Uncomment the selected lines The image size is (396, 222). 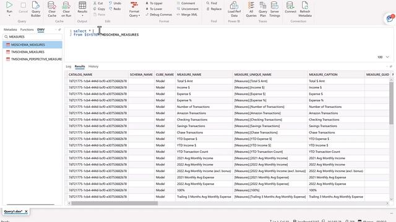187,9
